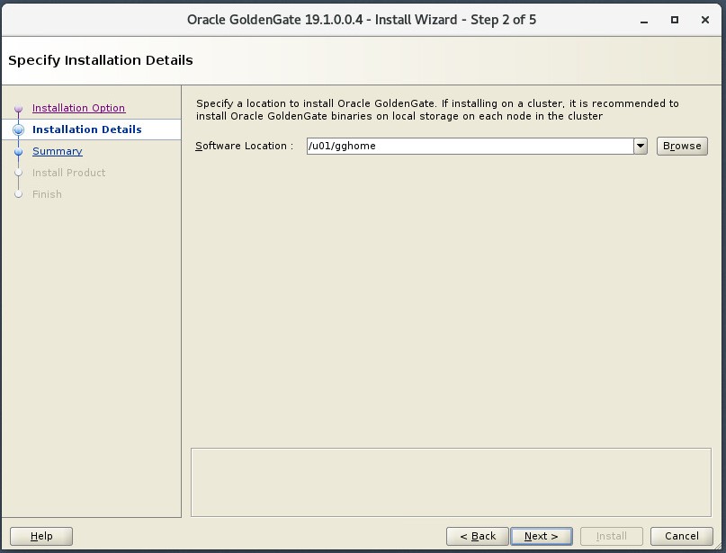The width and height of the screenshot is (726, 553).
Task: Cancel the installation wizard
Action: pos(682,536)
